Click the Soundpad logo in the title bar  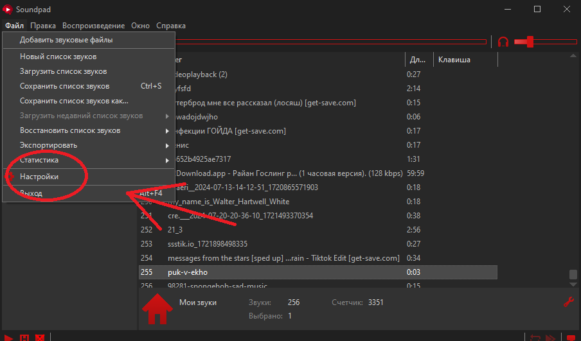tap(8, 9)
